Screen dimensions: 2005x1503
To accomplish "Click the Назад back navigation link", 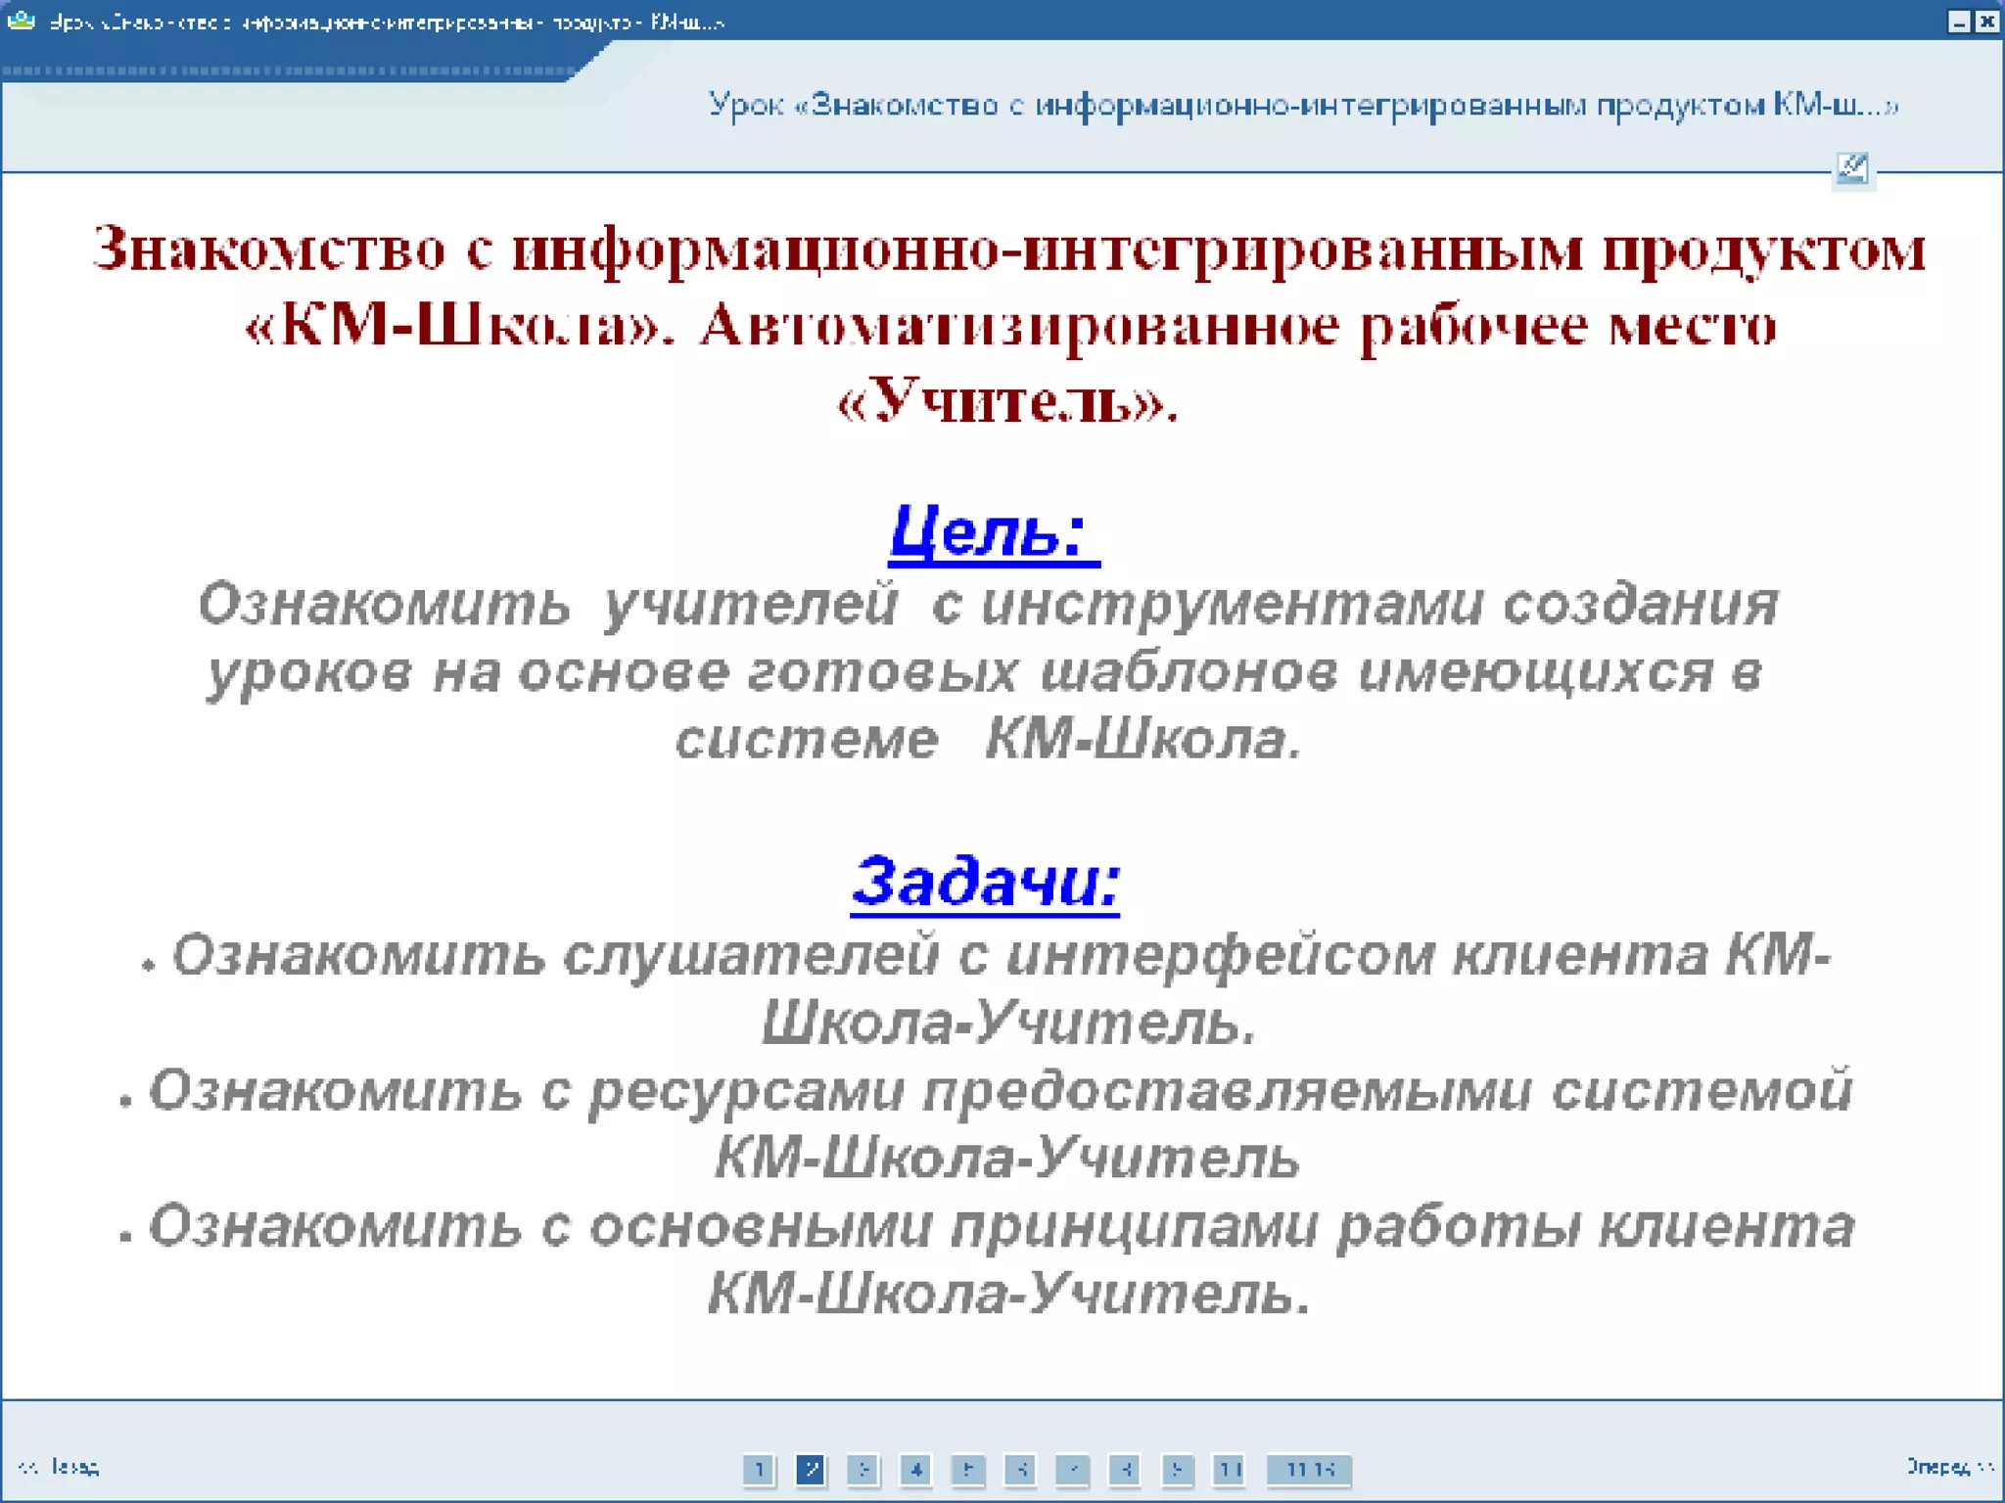I will (x=60, y=1467).
